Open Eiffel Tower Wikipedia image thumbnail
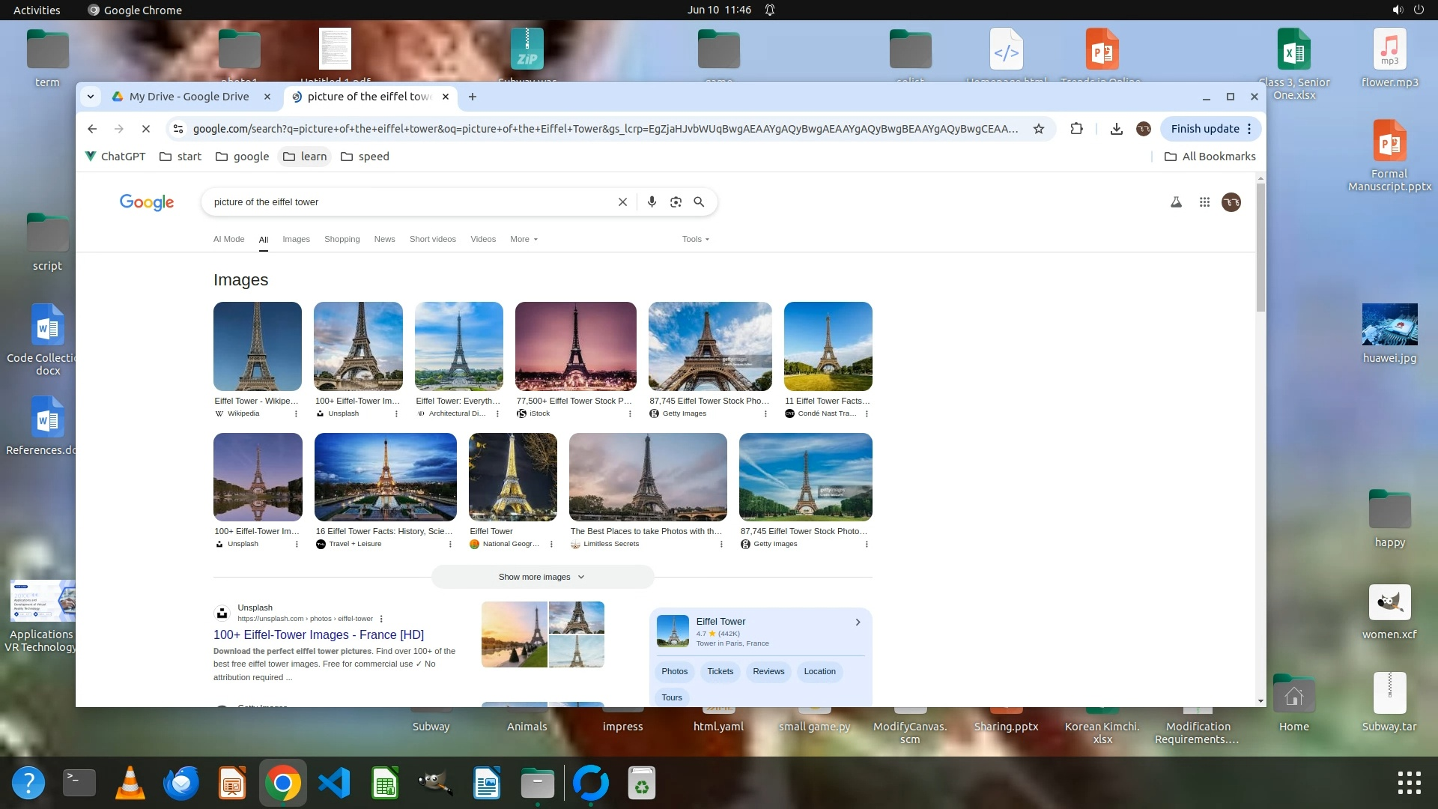1438x809 pixels. pos(258,346)
